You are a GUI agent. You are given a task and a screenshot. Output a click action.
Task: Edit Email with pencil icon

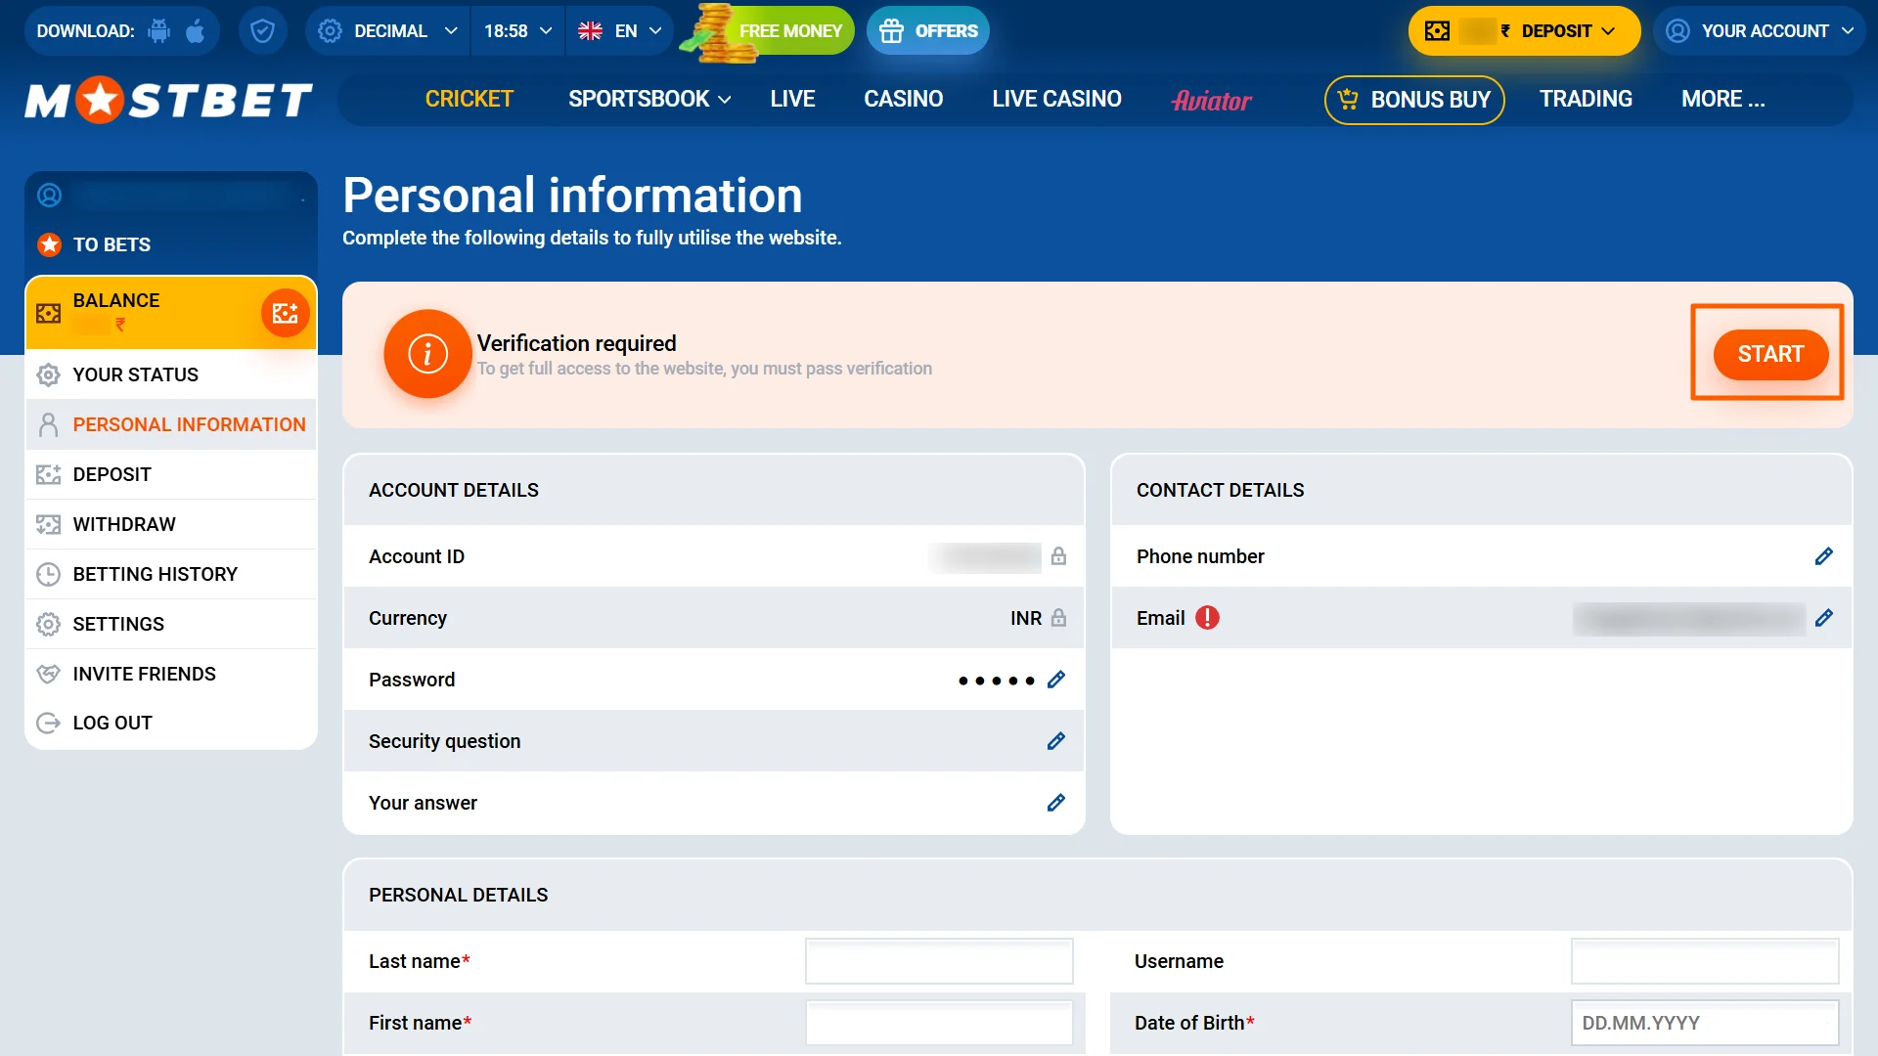point(1824,618)
